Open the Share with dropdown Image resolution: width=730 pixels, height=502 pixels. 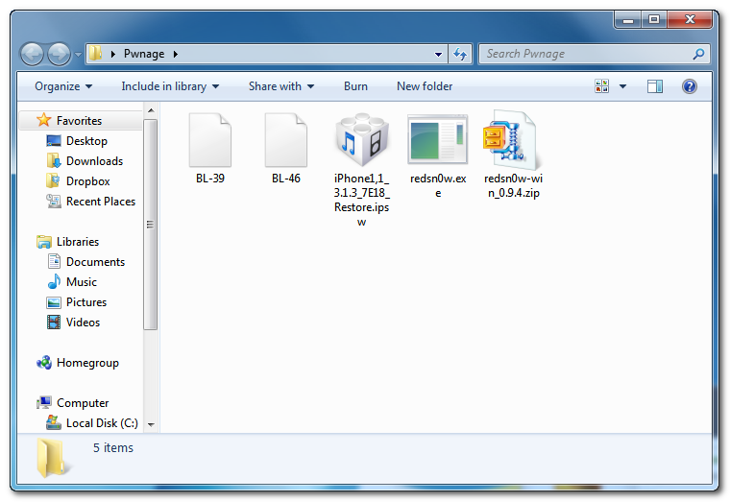pyautogui.click(x=281, y=86)
